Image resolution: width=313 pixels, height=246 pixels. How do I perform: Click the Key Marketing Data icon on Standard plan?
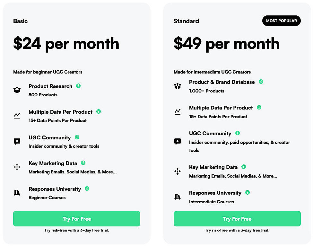pos(178,171)
